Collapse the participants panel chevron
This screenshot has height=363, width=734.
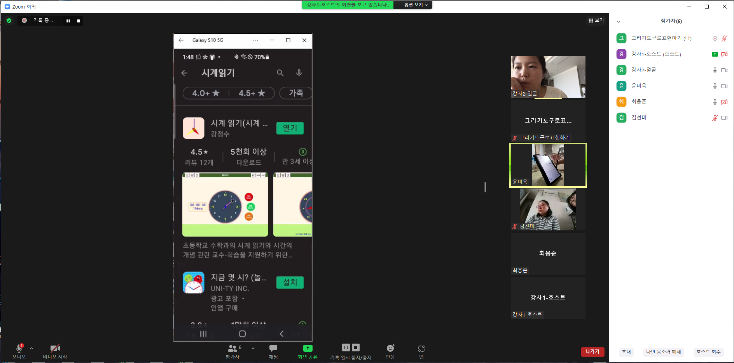tap(619, 22)
